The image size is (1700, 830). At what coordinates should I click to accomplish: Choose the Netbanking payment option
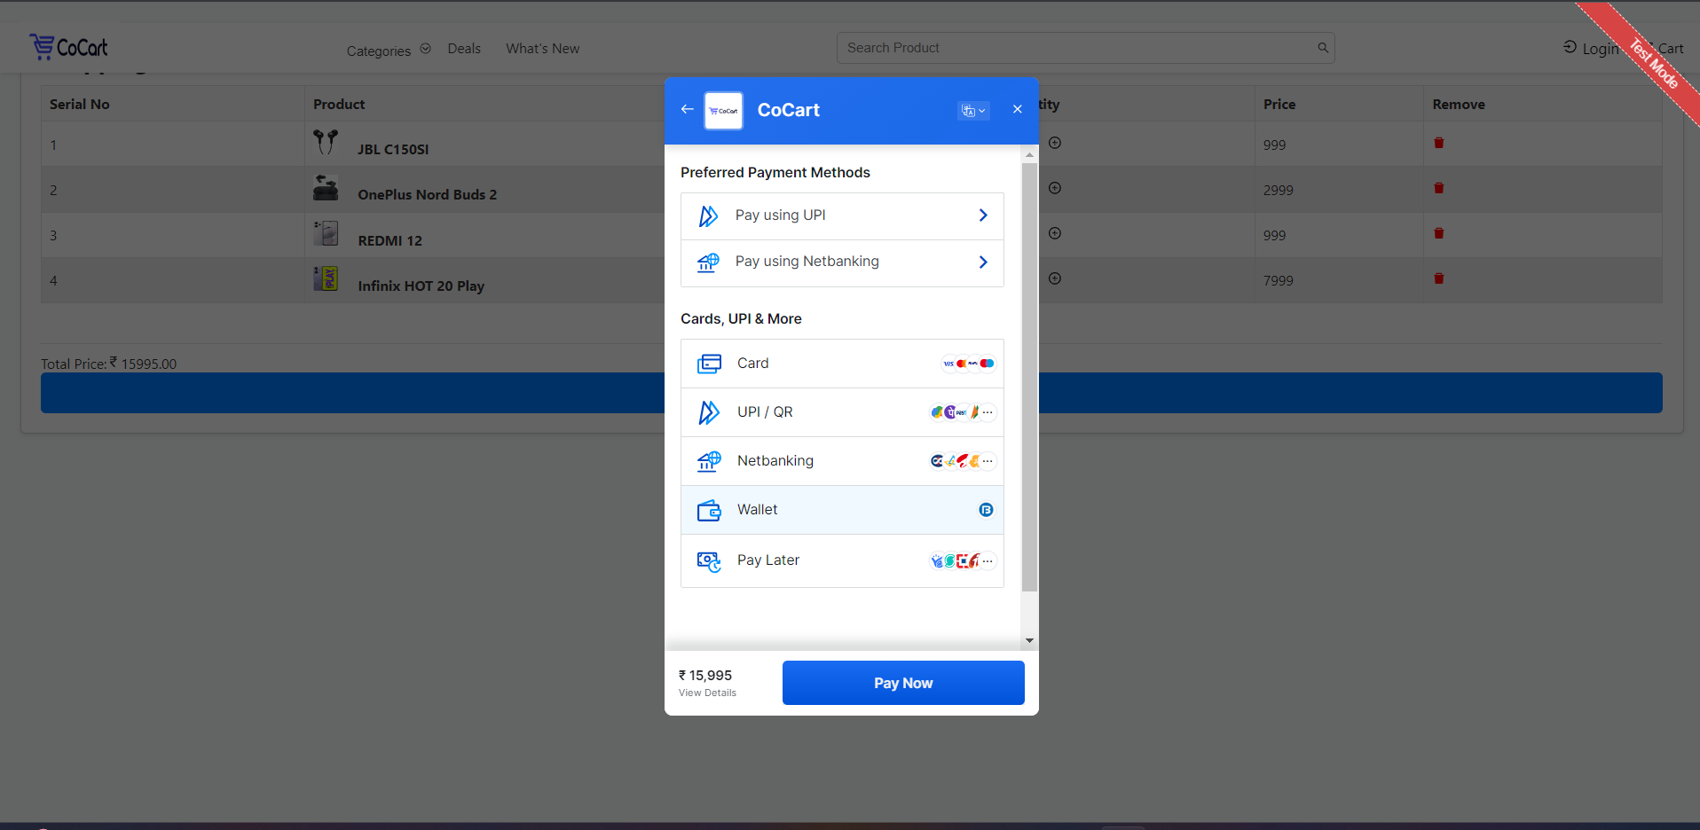pyautogui.click(x=842, y=461)
